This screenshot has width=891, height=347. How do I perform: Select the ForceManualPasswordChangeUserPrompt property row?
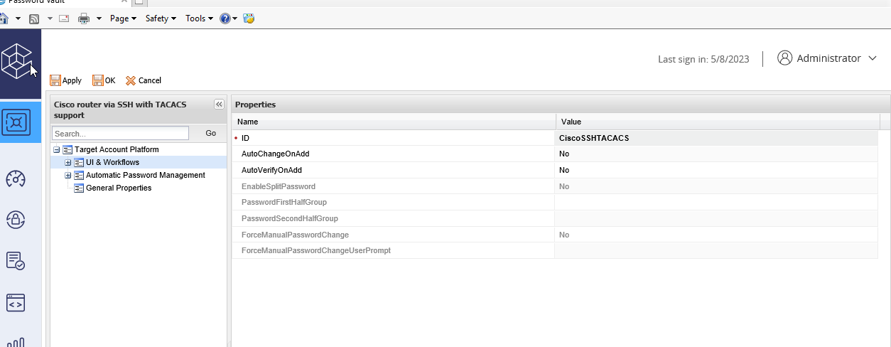[555, 250]
